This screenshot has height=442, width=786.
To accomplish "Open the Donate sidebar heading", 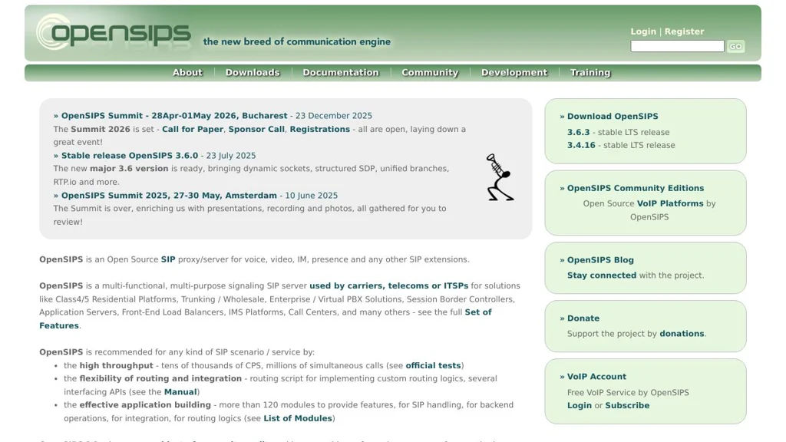I will [x=583, y=318].
